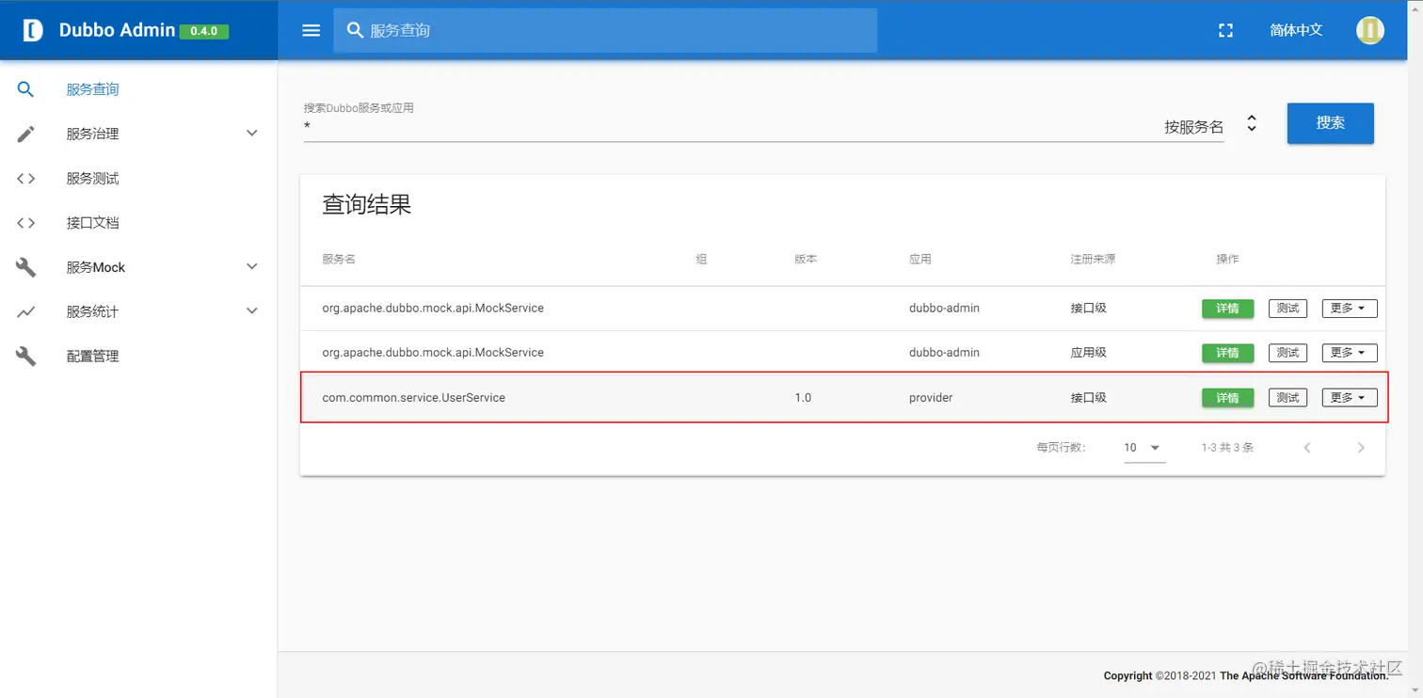This screenshot has height=698, width=1423.
Task: Go to the next results page
Action: [1361, 448]
